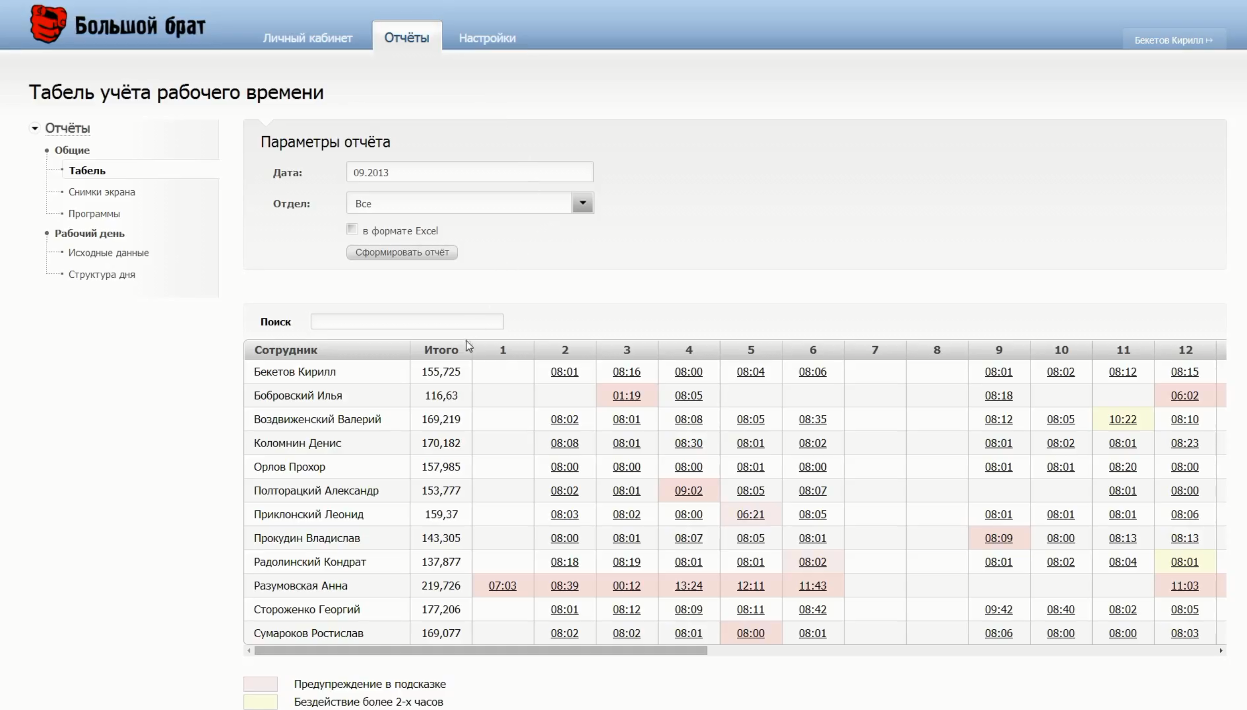
Task: Open Снимки экрана in sidebar
Action: coord(101,192)
